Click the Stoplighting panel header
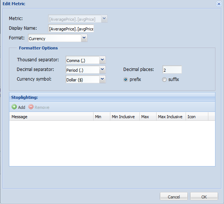Image resolution: width=224 pixels, height=204 pixels. [x=112, y=97]
